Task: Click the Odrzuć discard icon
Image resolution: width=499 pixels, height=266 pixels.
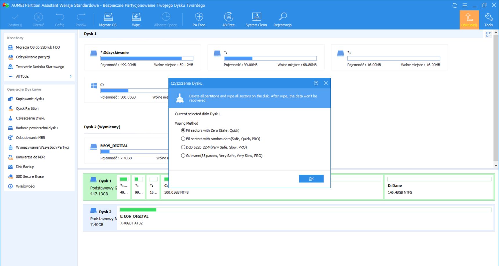Action: click(x=38, y=17)
